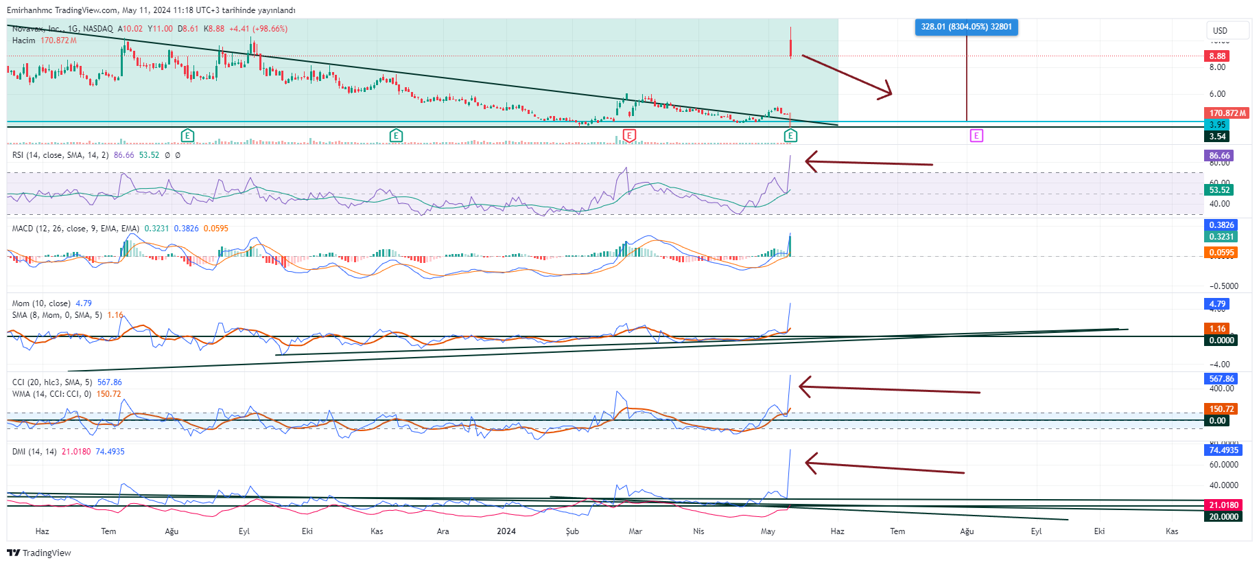Click the WMA (14, CCI: CCI, 0) legend

tap(51, 394)
